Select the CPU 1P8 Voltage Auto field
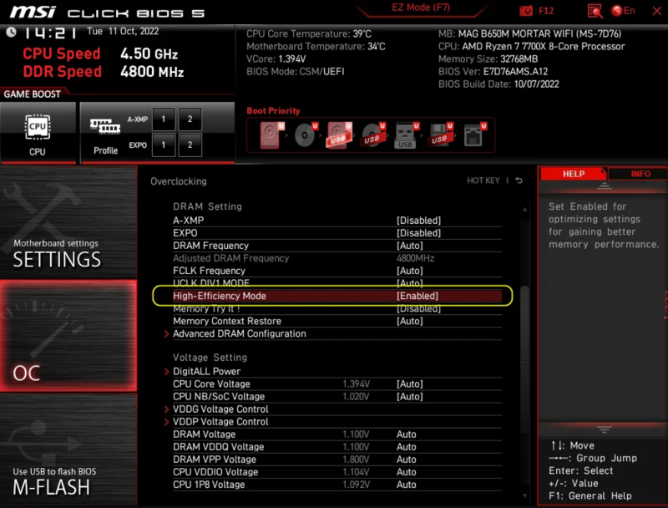 (x=407, y=485)
